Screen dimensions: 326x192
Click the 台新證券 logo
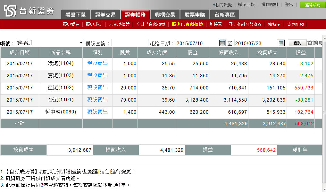(29, 11)
